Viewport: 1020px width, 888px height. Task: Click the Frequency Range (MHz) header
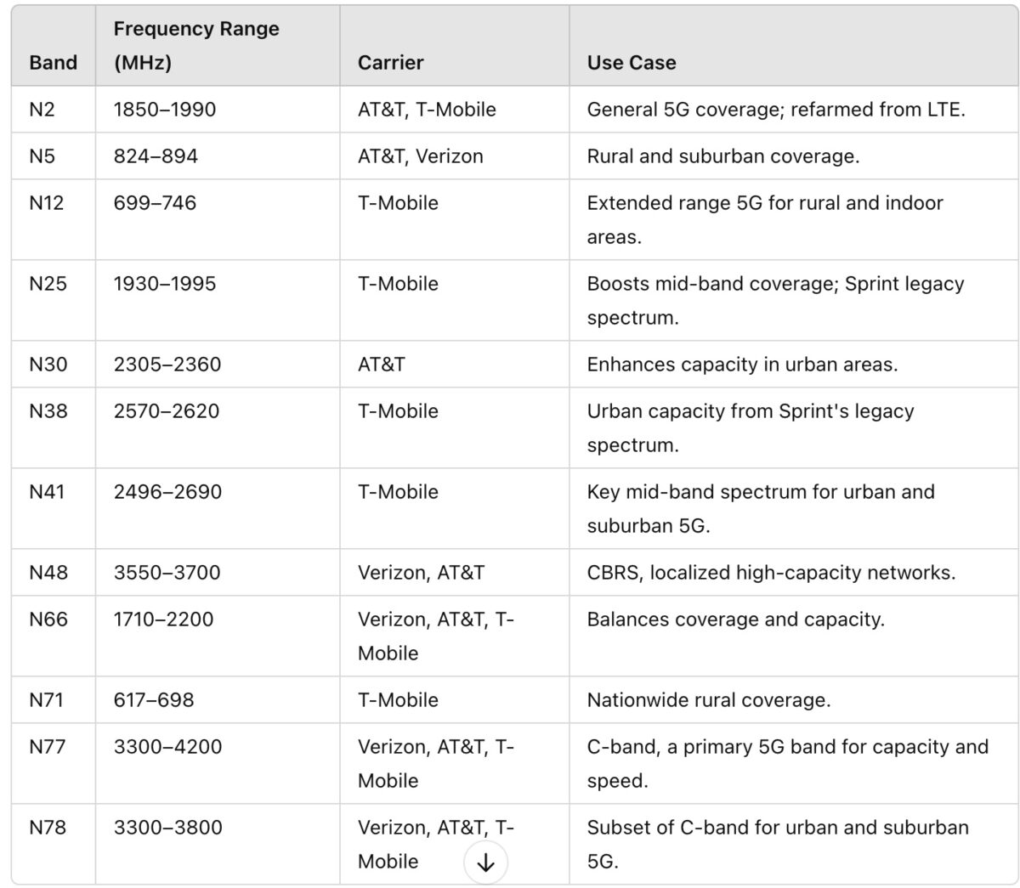point(196,46)
